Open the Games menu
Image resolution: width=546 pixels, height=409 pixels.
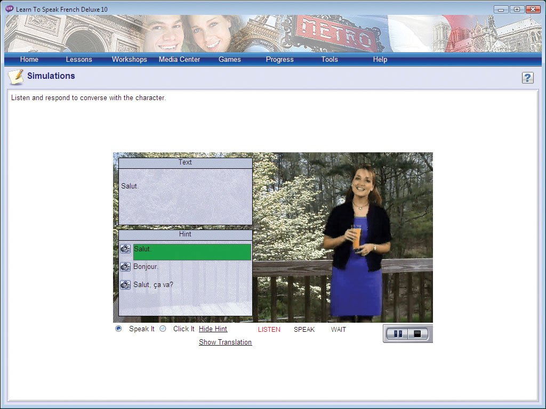tap(230, 59)
